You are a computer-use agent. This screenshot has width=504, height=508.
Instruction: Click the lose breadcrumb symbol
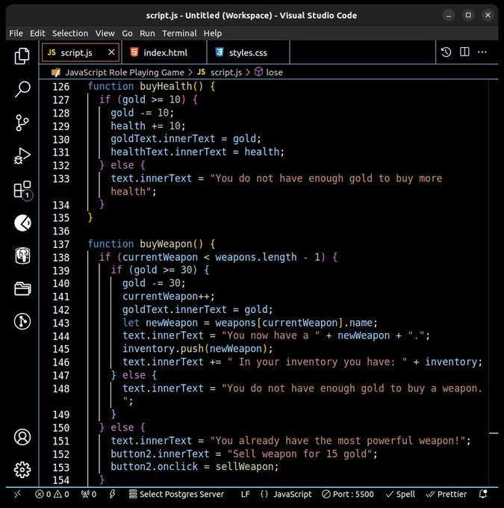tap(274, 72)
